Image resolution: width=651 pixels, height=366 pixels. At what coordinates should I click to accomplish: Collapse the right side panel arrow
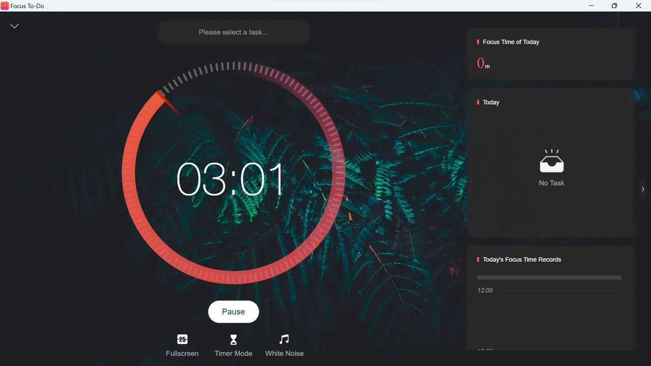[x=643, y=189]
